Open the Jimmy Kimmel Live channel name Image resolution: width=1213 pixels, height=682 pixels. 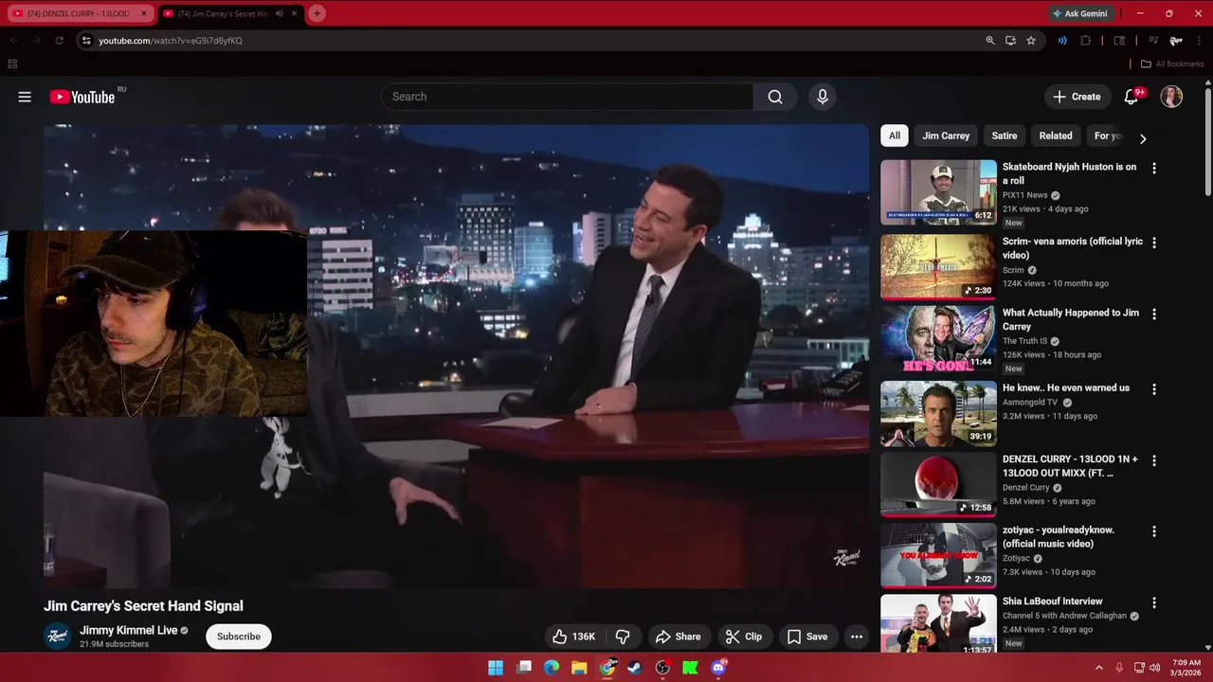pos(129,630)
